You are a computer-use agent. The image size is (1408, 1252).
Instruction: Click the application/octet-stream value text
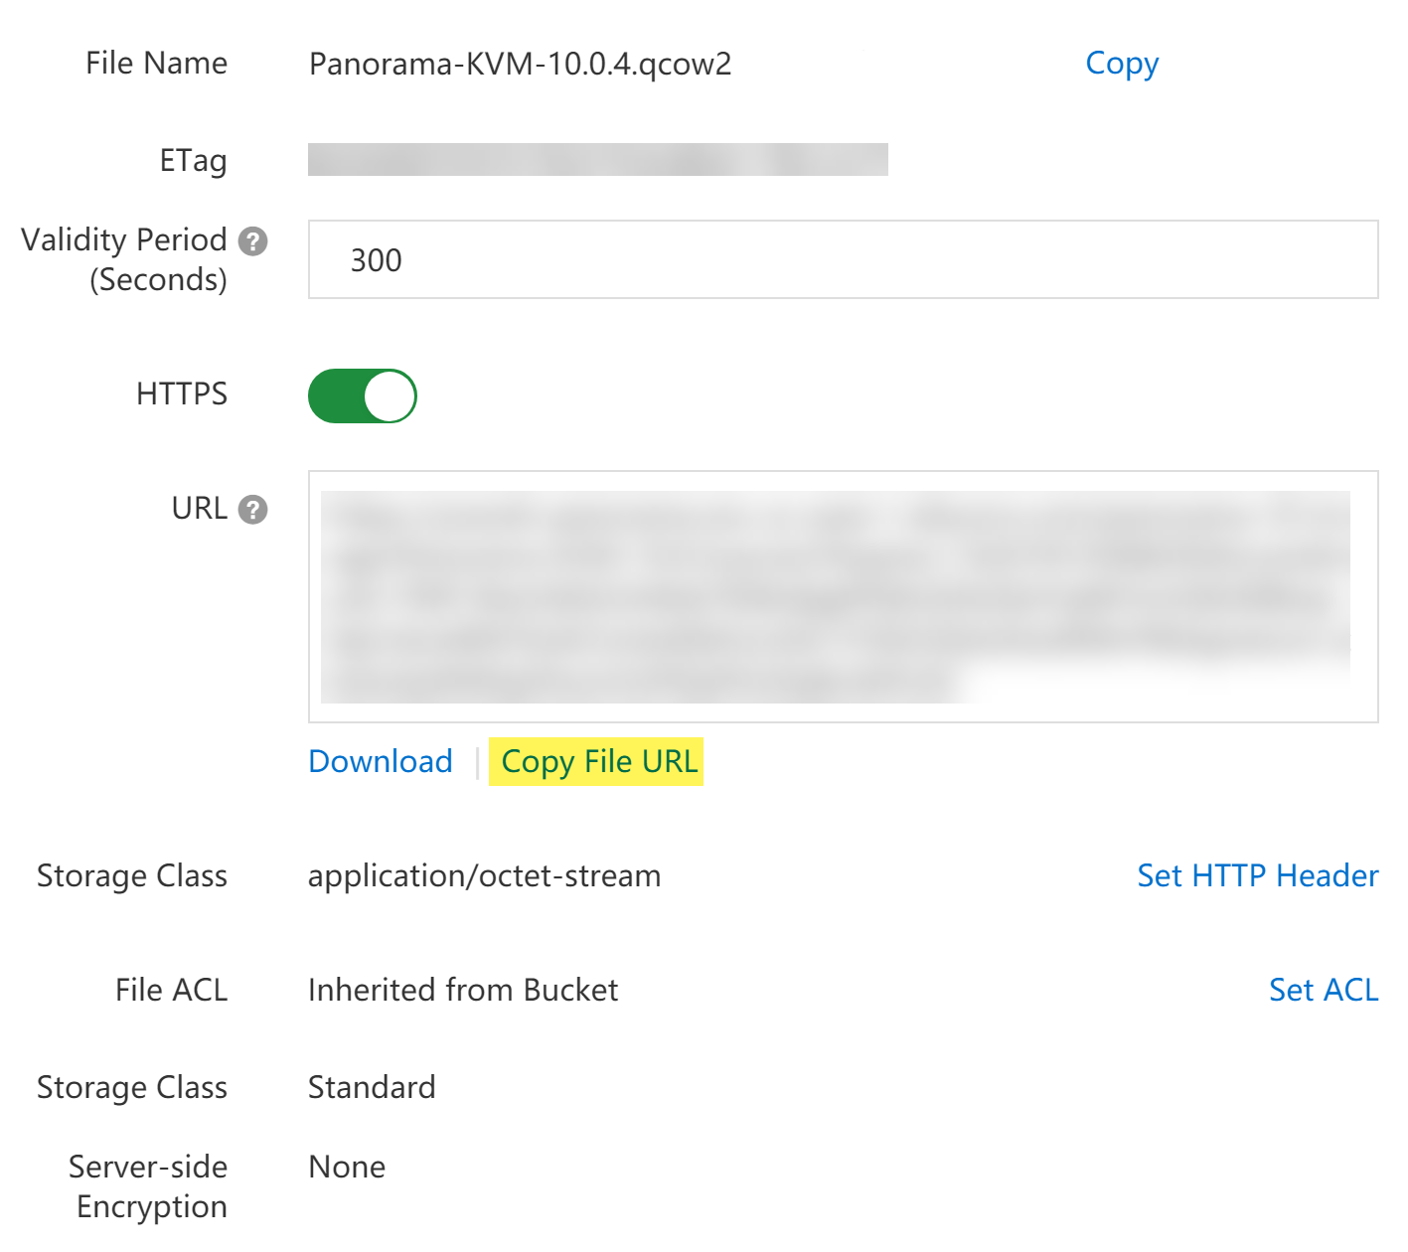(484, 875)
